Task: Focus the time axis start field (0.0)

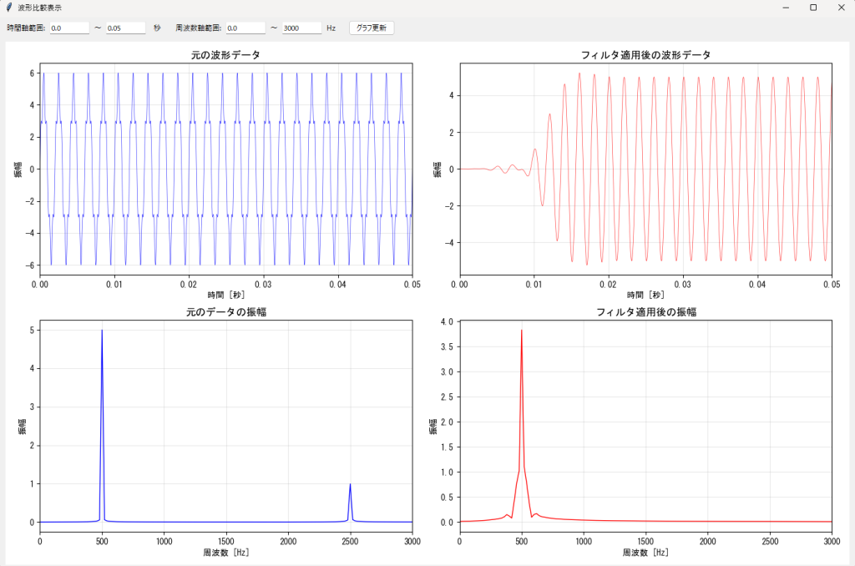Action: pos(68,28)
